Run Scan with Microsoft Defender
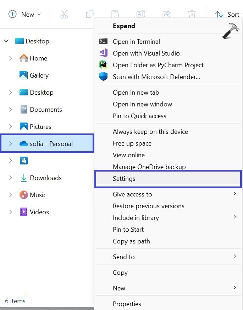The height and width of the screenshot is (310, 243). tap(156, 77)
